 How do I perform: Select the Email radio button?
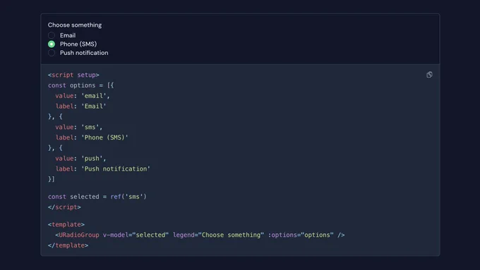point(52,35)
